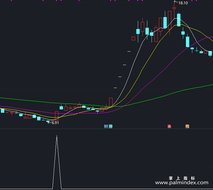The height and width of the screenshot is (190, 213).
Task: Click the 18.10 high price label
Action: 183,3
